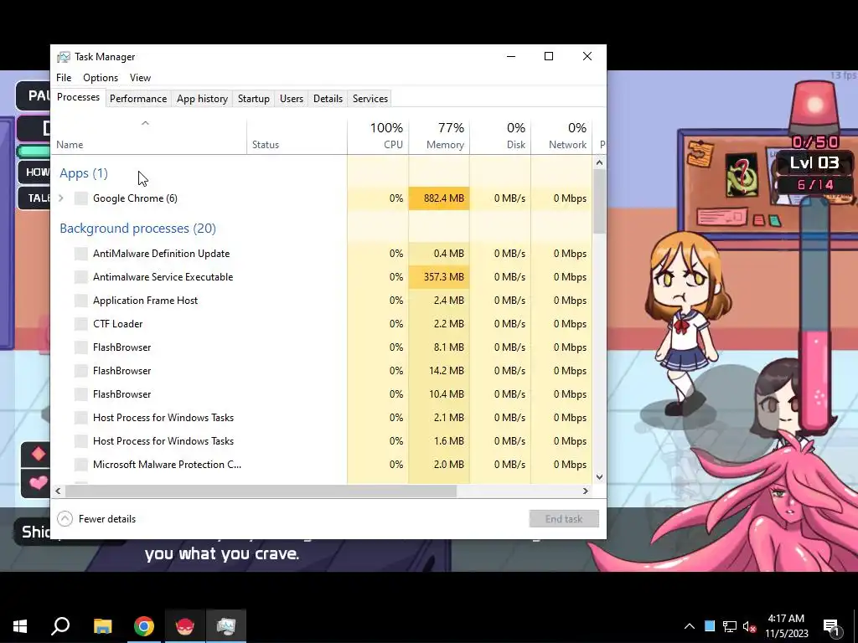Select the Processes tab
This screenshot has width=858, height=643.
78,97
